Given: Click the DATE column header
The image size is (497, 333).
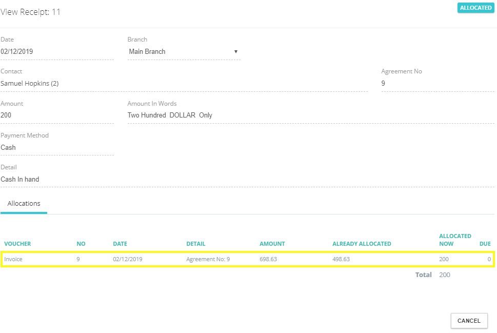Looking at the screenshot, I should (120, 244).
